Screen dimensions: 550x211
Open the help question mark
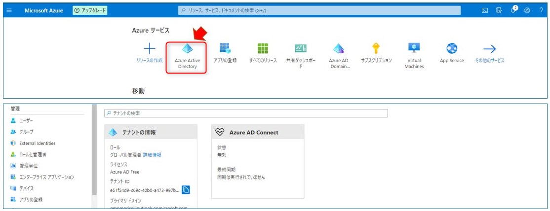pyautogui.click(x=541, y=10)
